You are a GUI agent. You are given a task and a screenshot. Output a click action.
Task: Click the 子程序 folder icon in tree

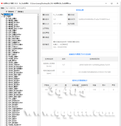[5, 17]
